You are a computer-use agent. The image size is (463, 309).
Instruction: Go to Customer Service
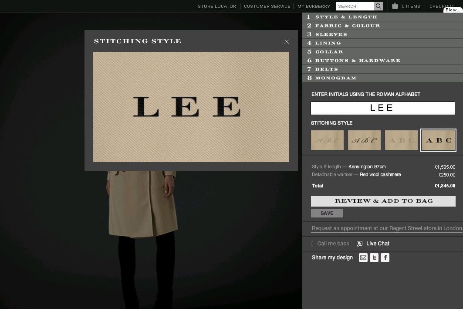coord(267,7)
